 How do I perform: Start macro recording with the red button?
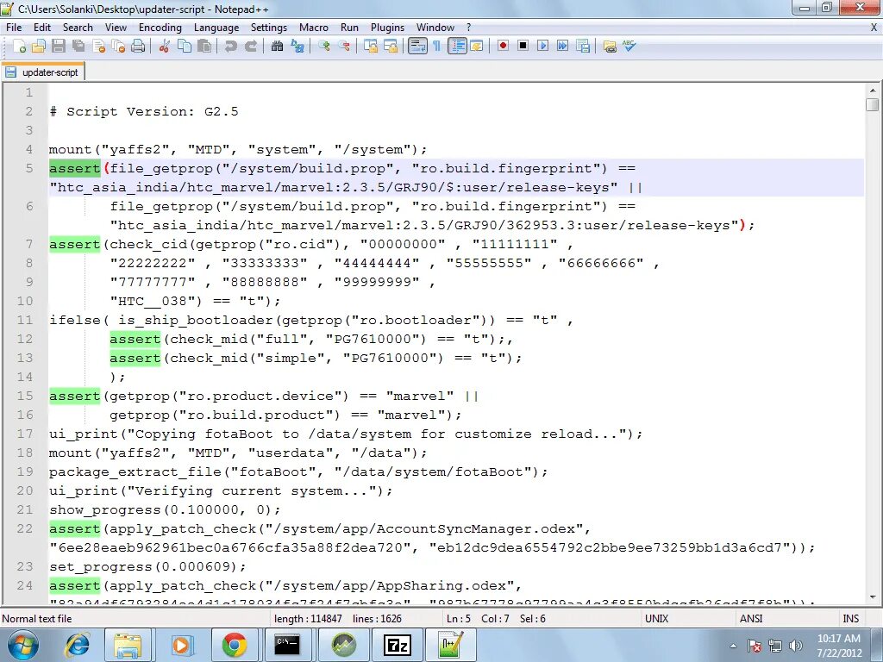coord(503,46)
